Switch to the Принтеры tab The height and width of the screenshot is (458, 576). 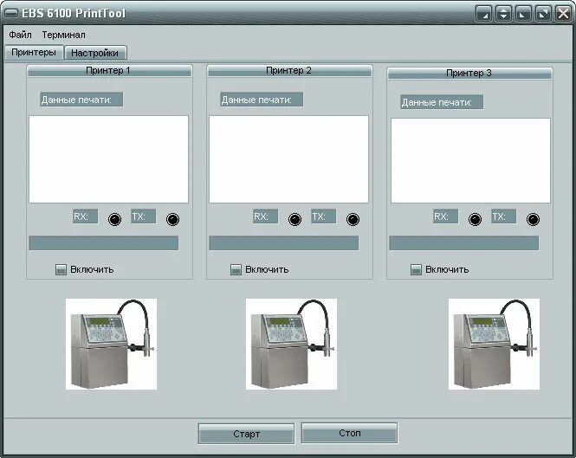(x=34, y=52)
